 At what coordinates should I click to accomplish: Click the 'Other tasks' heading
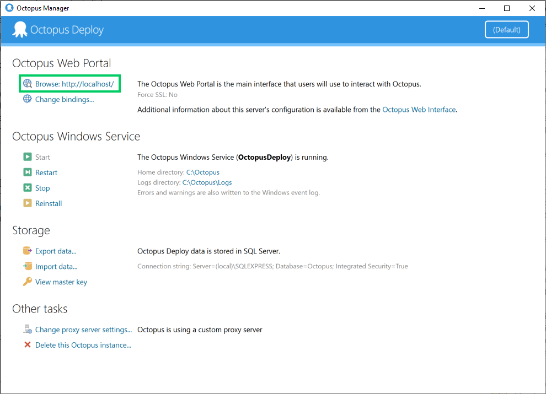tap(40, 309)
